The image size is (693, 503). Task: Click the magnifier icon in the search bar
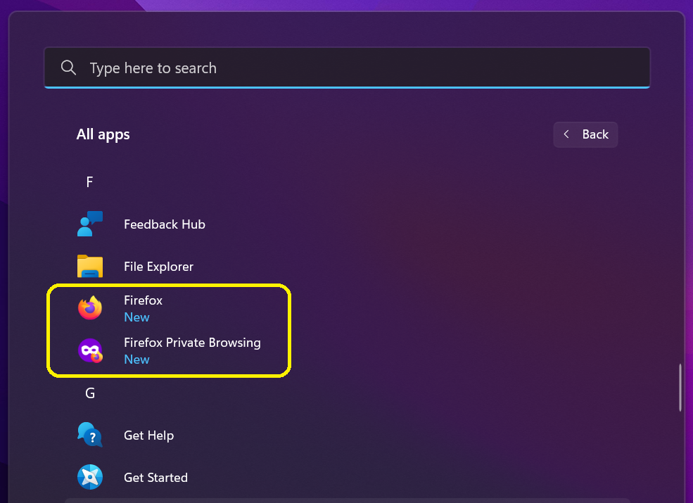pos(68,68)
